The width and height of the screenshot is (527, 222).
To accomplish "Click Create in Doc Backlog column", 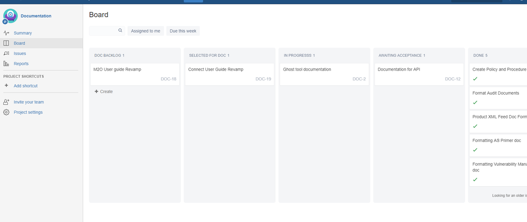I will [103, 92].
